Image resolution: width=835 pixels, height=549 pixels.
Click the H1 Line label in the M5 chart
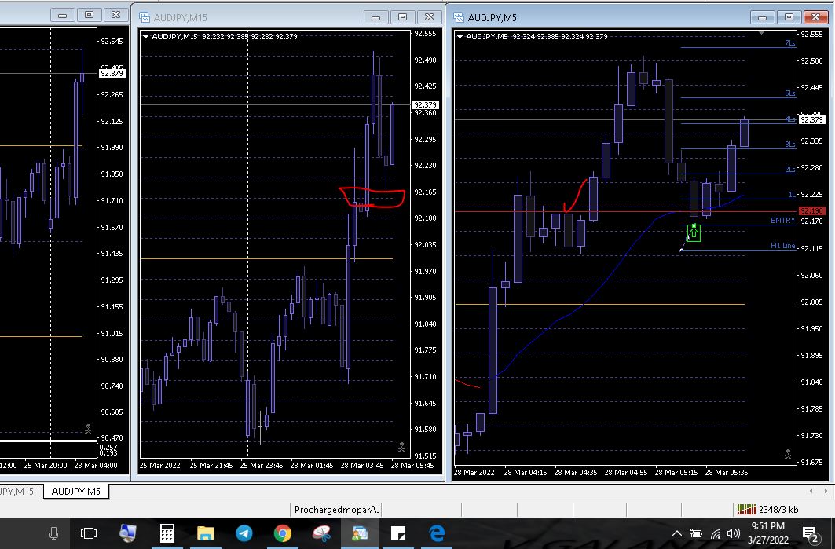click(x=782, y=246)
